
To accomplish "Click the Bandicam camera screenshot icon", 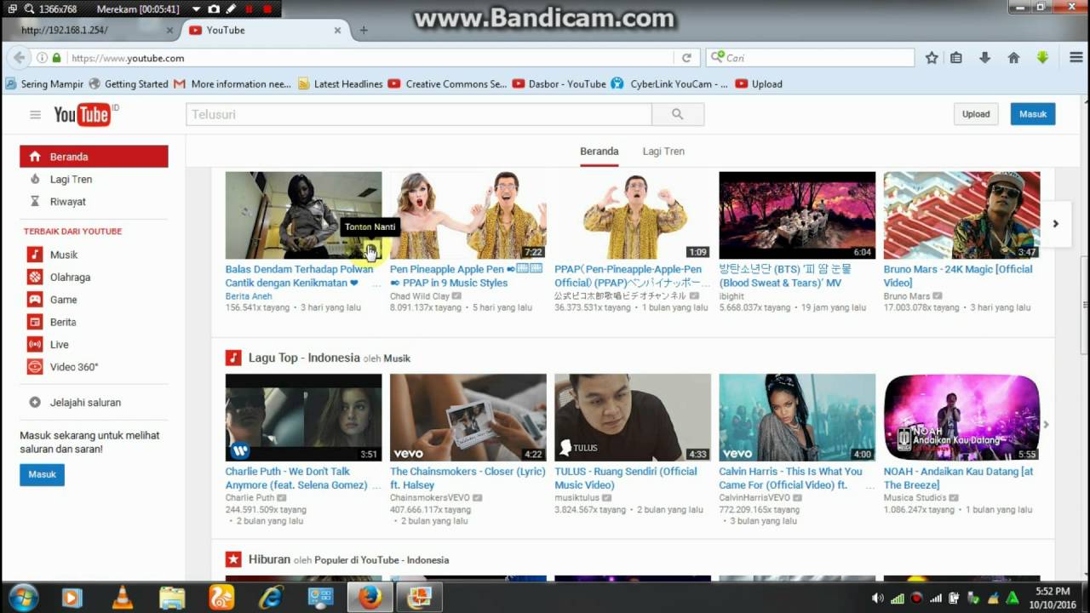I will coord(213,9).
